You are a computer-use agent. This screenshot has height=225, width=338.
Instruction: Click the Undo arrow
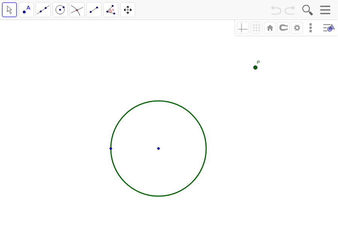(x=276, y=10)
